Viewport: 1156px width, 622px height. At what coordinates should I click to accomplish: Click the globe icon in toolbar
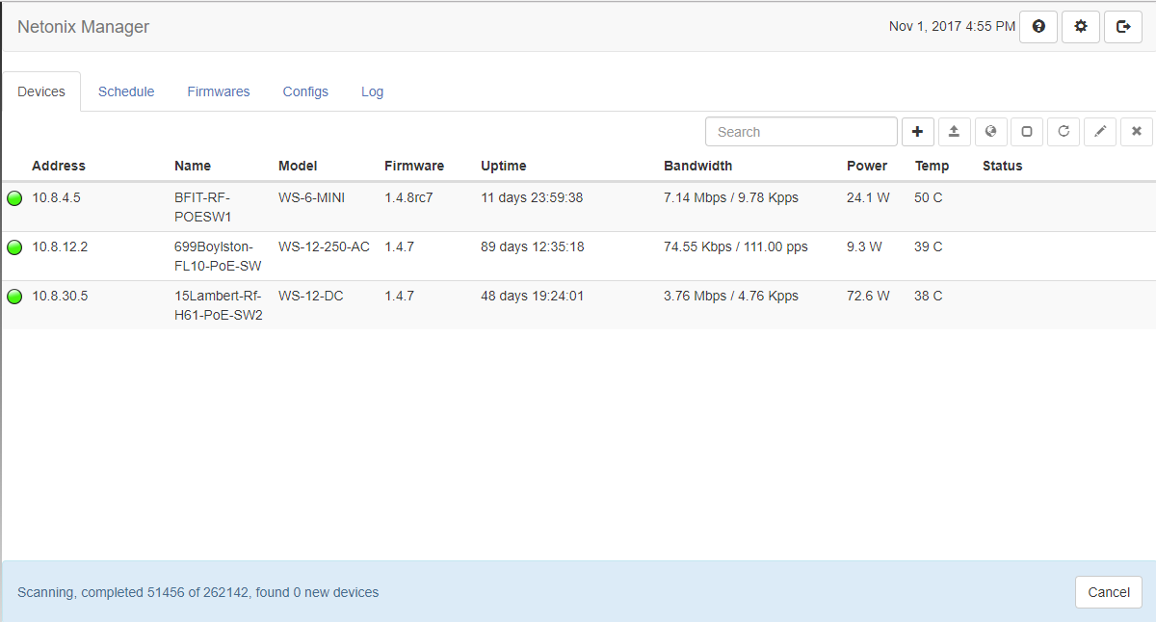990,132
